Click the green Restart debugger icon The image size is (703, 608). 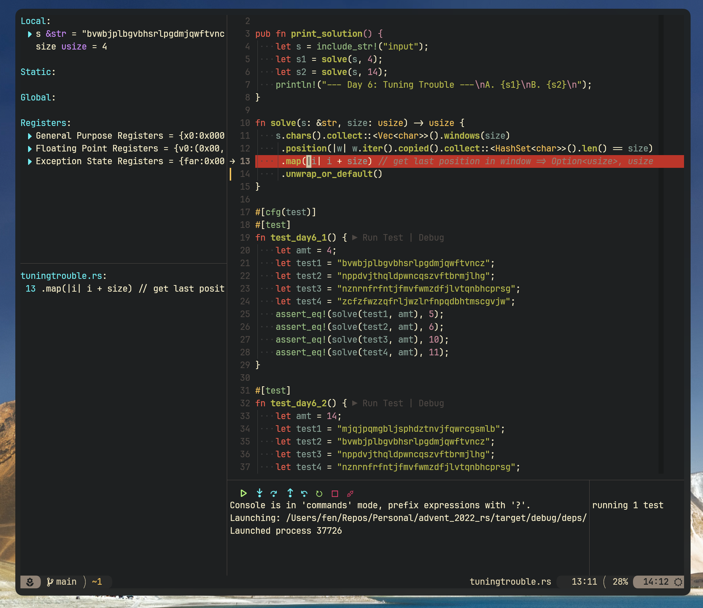pyautogui.click(x=319, y=494)
